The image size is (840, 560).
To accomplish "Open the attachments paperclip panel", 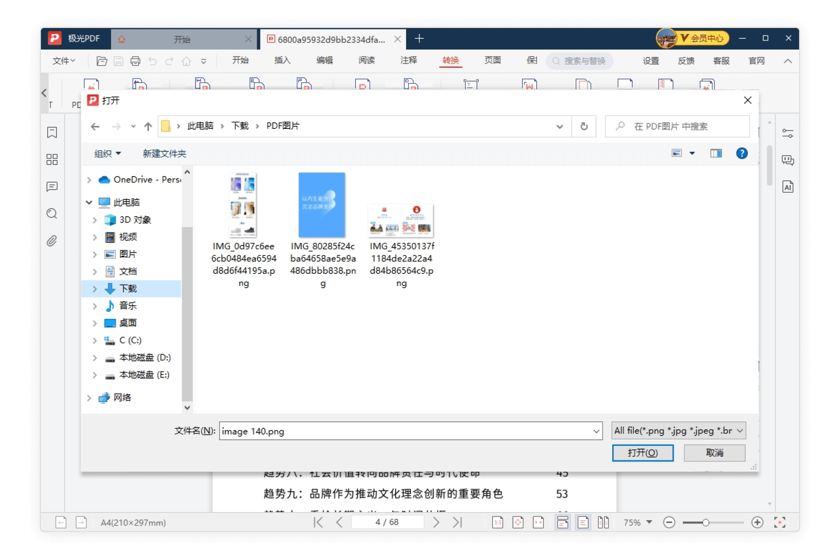I will click(52, 241).
